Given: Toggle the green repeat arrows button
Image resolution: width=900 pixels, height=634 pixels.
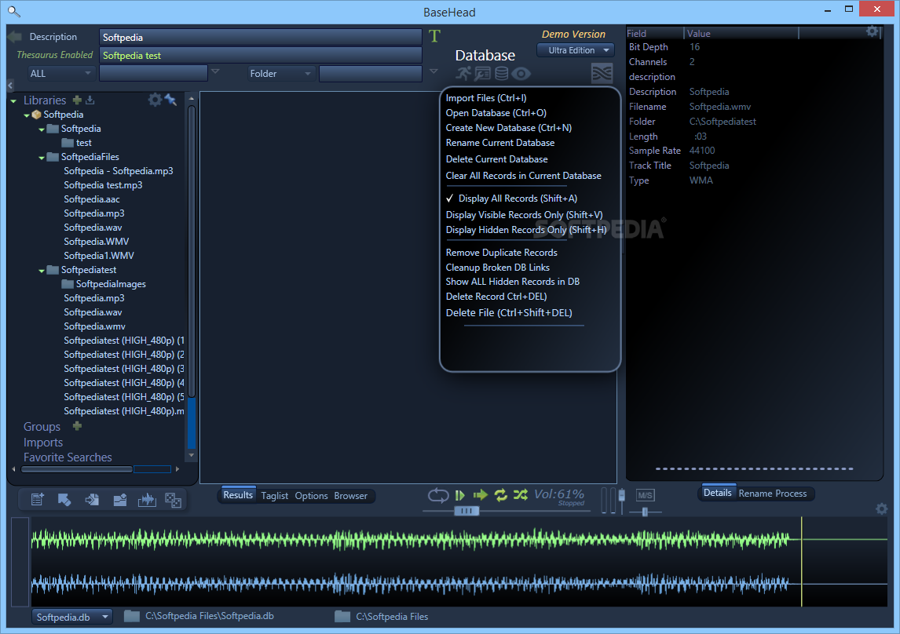Looking at the screenshot, I should (x=500, y=494).
